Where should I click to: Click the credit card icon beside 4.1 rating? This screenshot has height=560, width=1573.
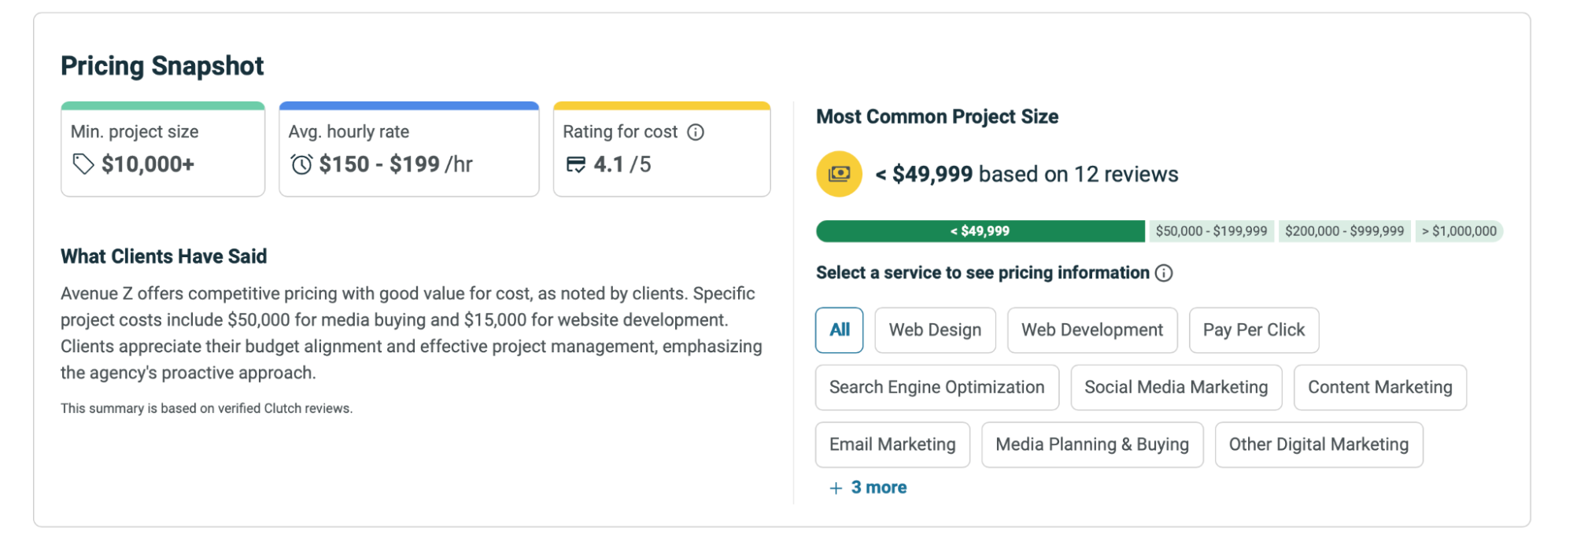(x=576, y=164)
